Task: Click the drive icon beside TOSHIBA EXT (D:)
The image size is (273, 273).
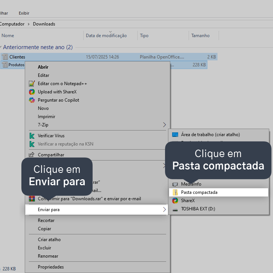Action: click(x=175, y=210)
